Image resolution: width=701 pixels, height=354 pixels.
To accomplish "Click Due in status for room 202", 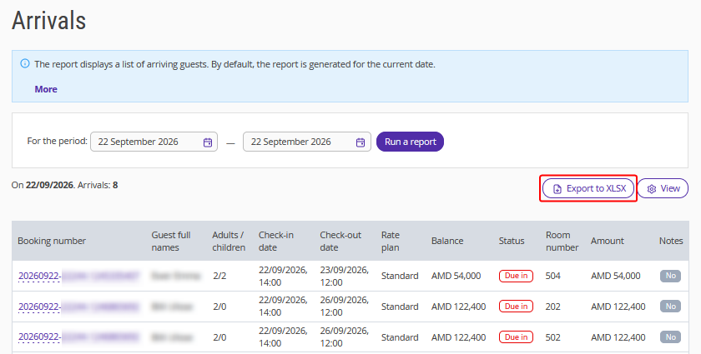I will click(516, 307).
